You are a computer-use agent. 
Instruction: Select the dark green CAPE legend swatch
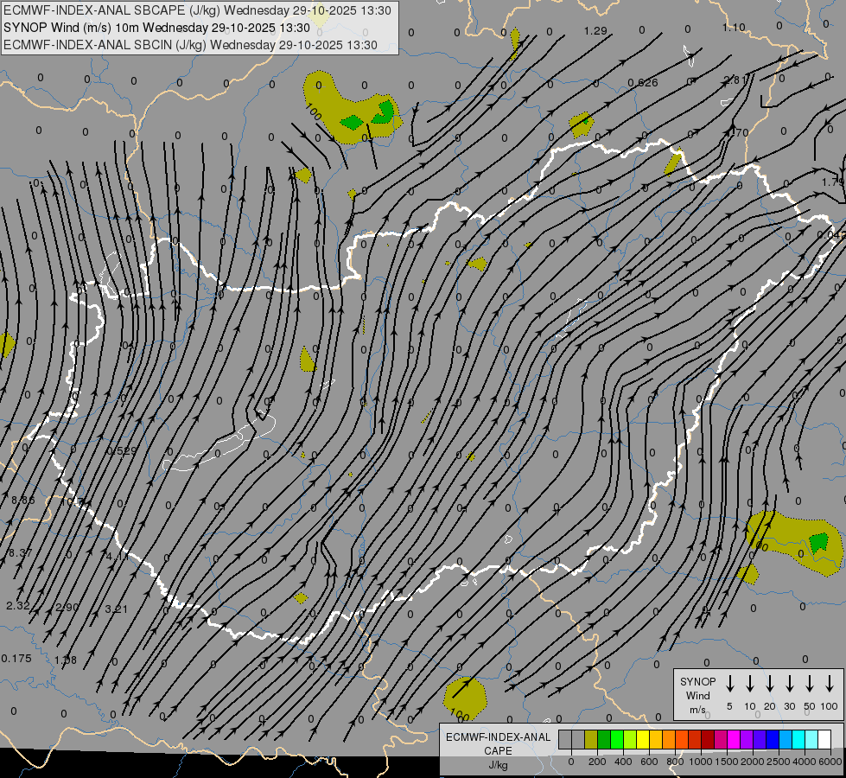(x=604, y=740)
